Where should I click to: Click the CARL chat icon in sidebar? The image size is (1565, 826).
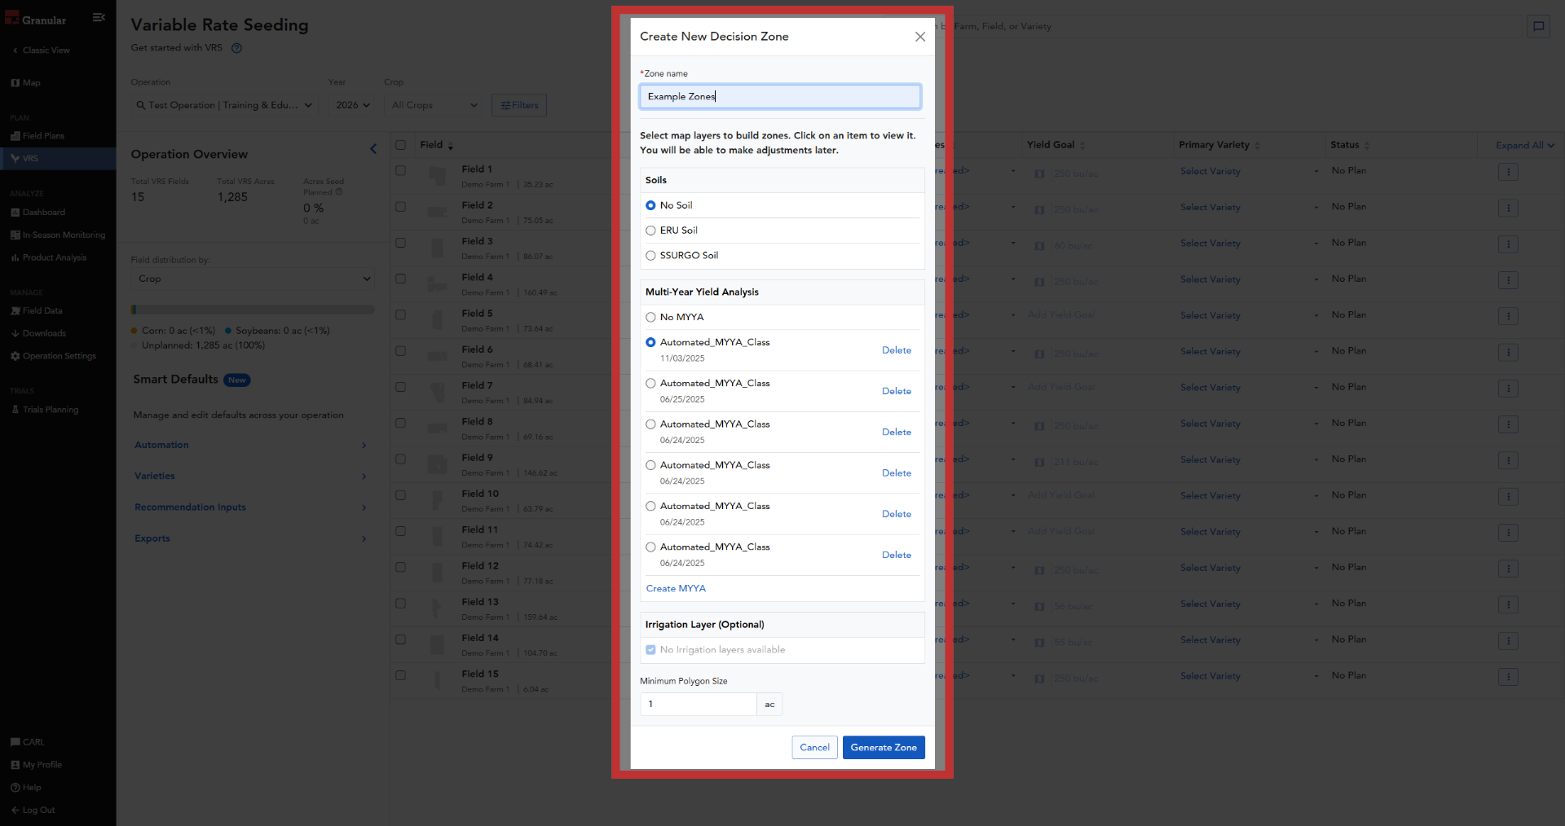(15, 742)
